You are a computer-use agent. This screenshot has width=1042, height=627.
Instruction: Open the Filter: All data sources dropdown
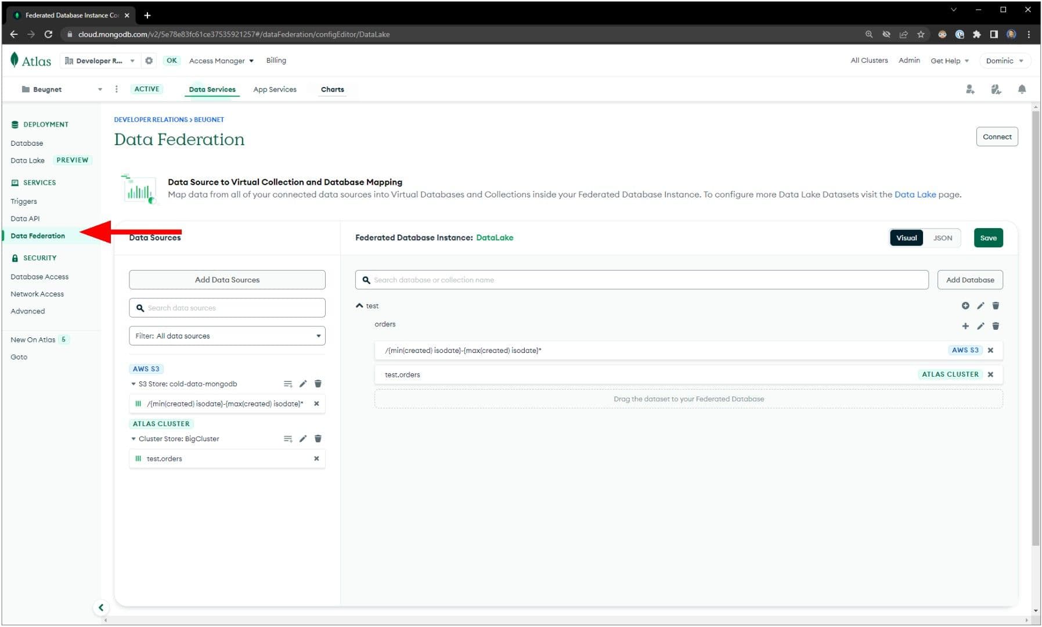click(227, 336)
